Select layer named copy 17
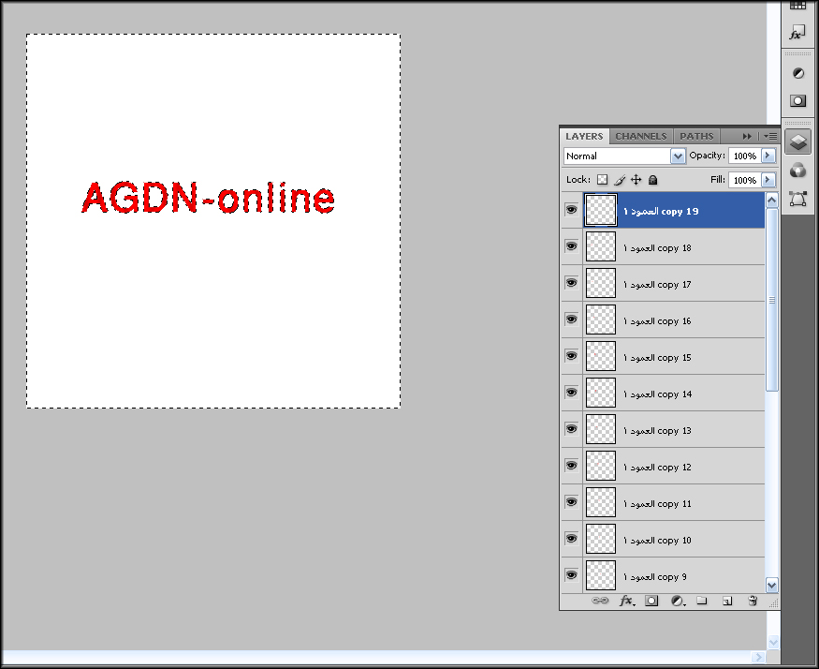 tap(674, 284)
